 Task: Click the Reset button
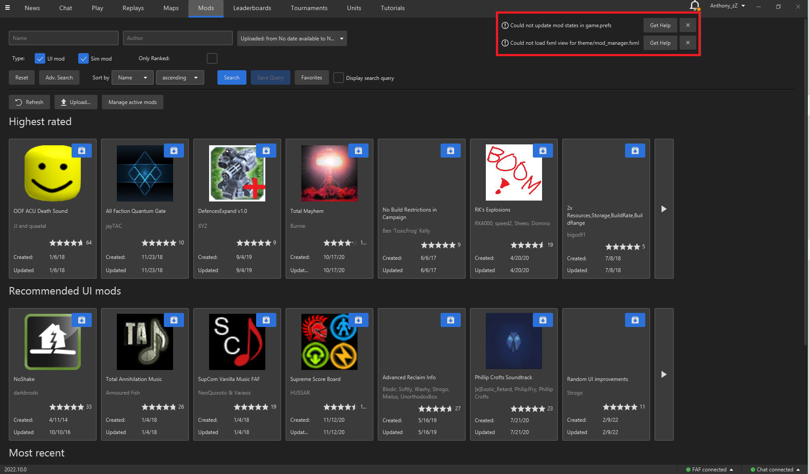click(x=22, y=78)
